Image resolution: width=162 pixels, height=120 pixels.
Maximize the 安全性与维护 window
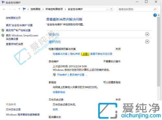146,2
